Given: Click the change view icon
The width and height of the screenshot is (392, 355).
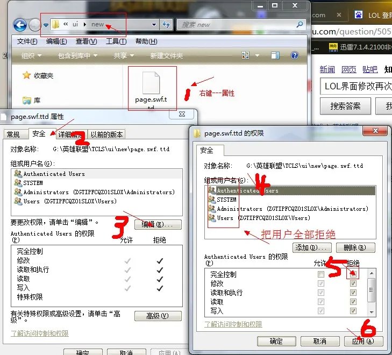Looking at the screenshot, I should (246, 55).
